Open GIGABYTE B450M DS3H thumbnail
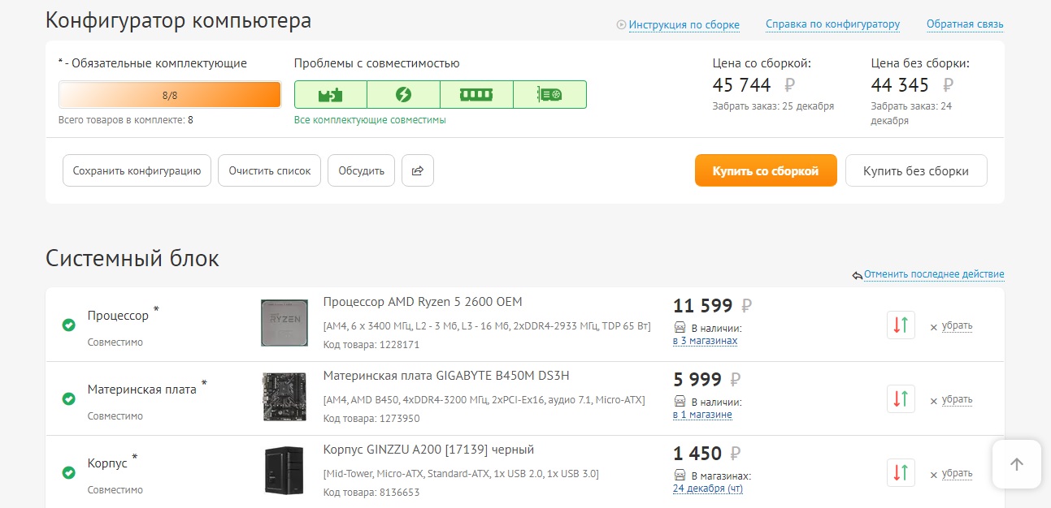The image size is (1051, 508). [284, 397]
